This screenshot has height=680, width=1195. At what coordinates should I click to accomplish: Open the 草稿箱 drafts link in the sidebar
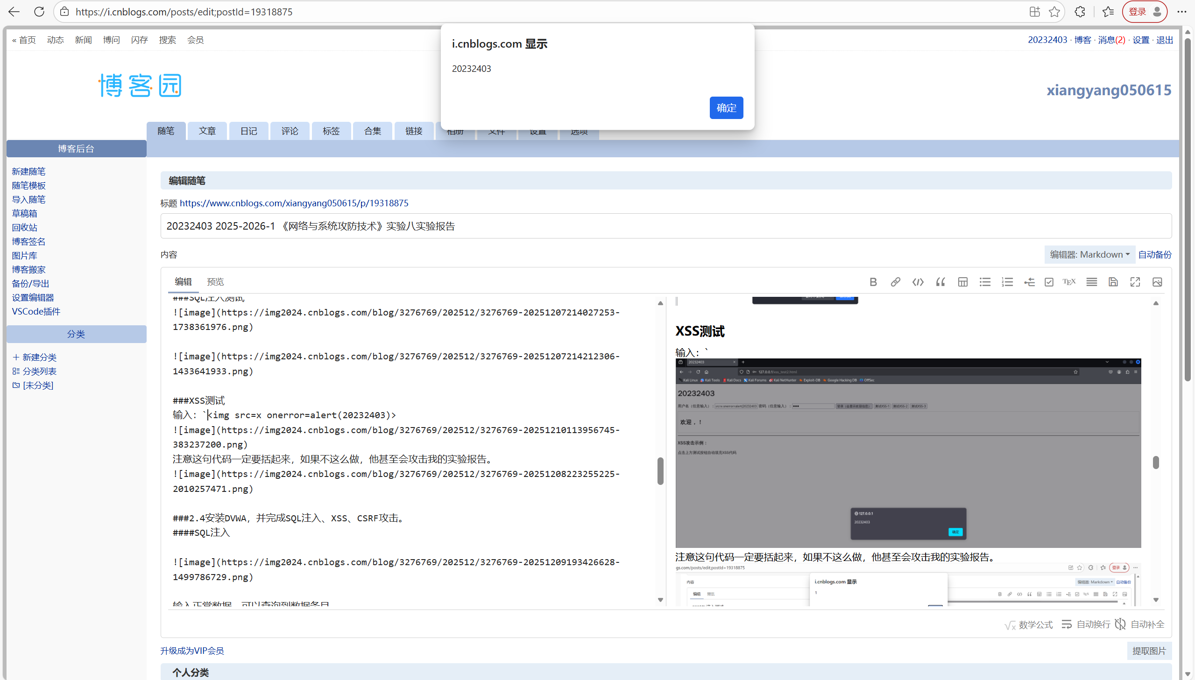(x=24, y=213)
